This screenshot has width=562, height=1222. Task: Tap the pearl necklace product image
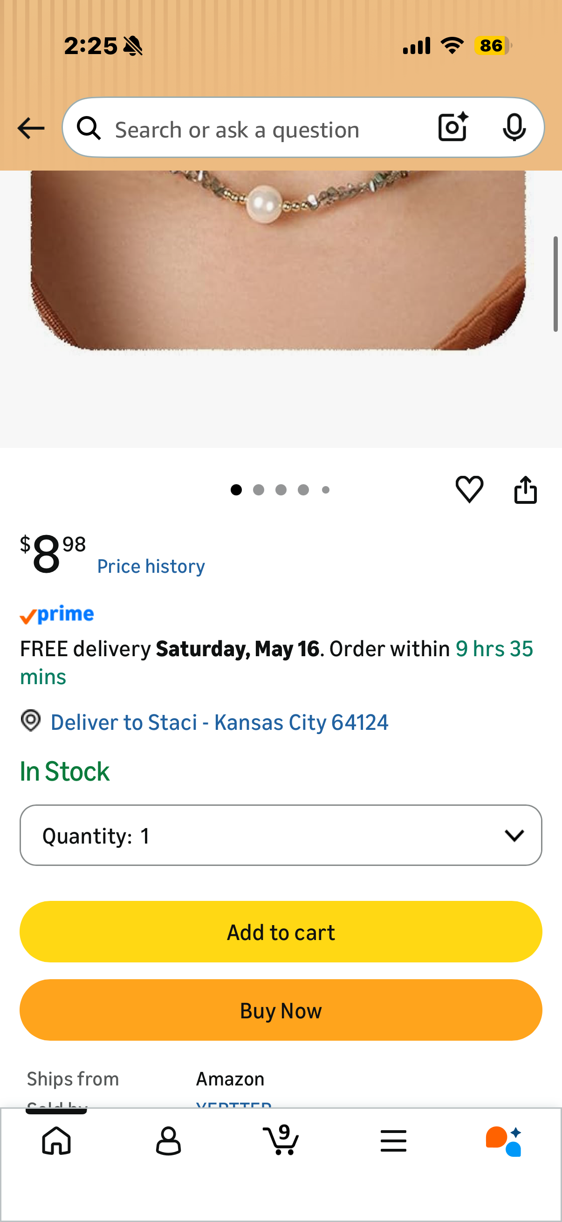278,260
